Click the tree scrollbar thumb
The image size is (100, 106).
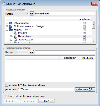tap(93, 25)
